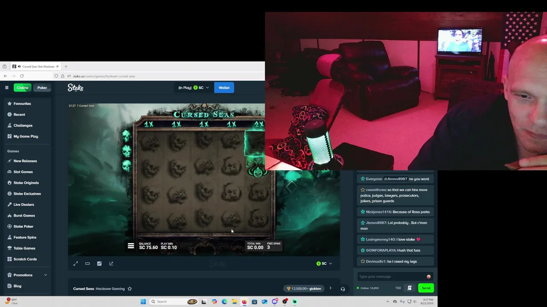Open Microsoft Store from taskbar
The width and height of the screenshot is (547, 307).
tap(254, 301)
